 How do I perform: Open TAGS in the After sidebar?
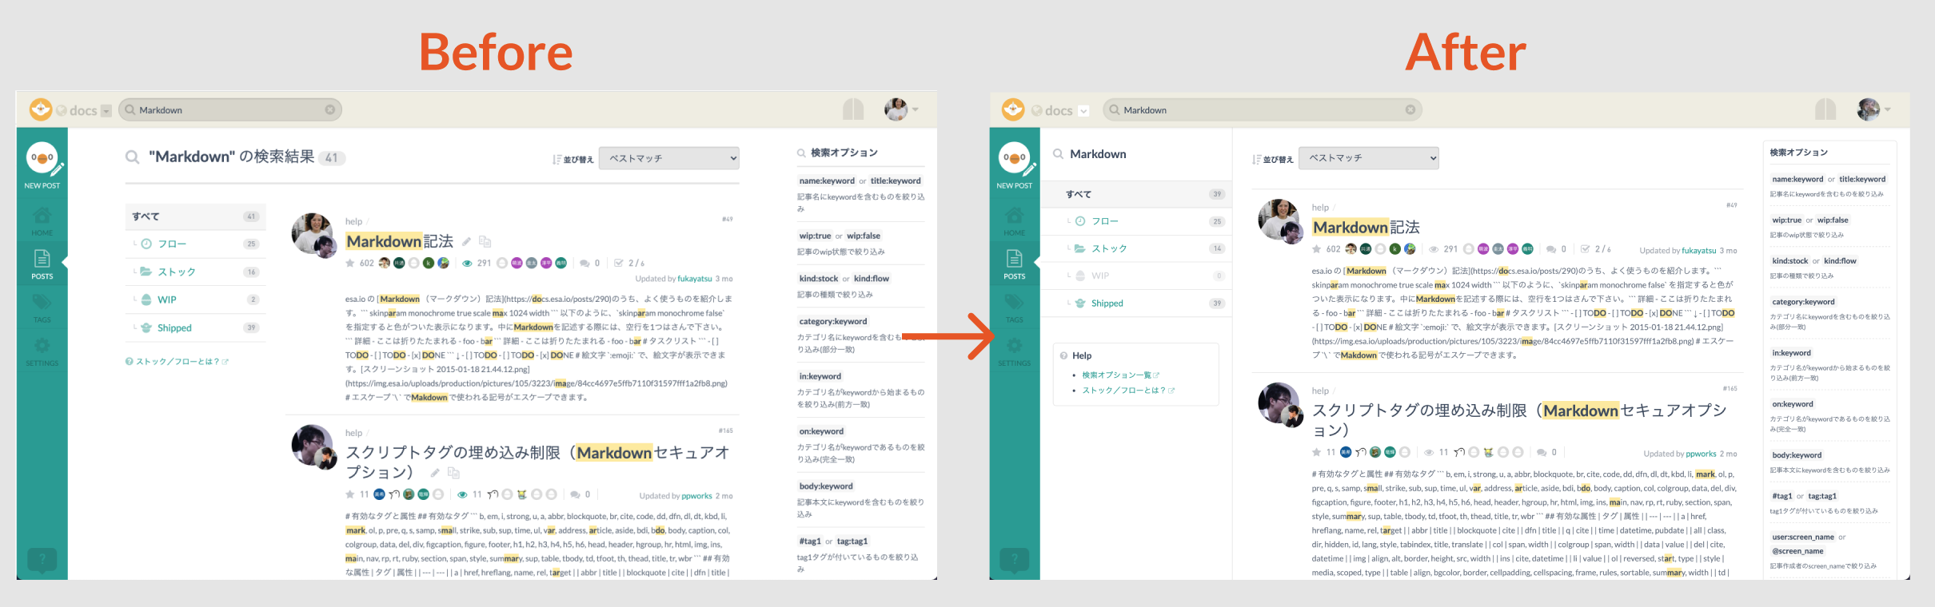point(1015,308)
